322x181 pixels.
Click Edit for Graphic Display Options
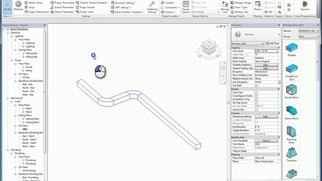pos(266,68)
